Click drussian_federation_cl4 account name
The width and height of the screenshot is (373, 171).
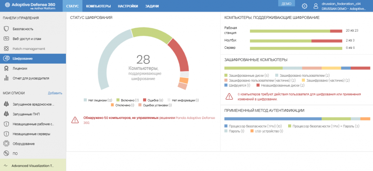coord(341,4)
